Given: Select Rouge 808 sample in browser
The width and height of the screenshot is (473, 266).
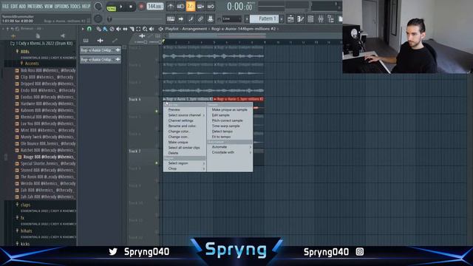Looking at the screenshot, I should pyautogui.click(x=49, y=157).
